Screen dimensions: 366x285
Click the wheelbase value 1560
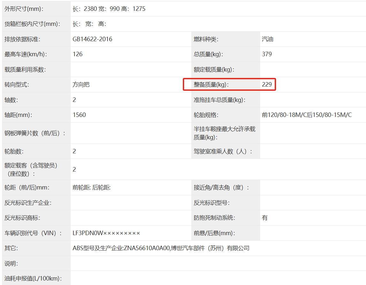[x=79, y=115]
